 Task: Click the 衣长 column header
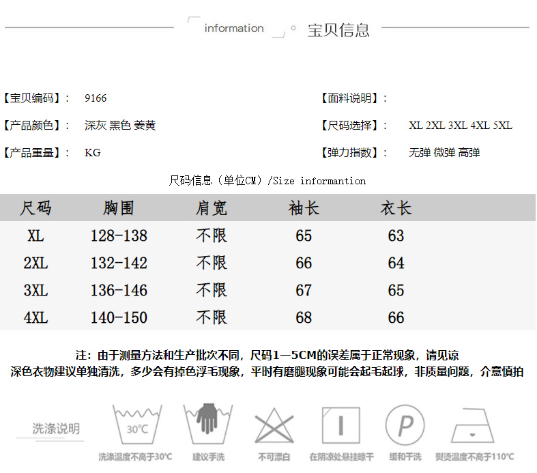(x=396, y=208)
